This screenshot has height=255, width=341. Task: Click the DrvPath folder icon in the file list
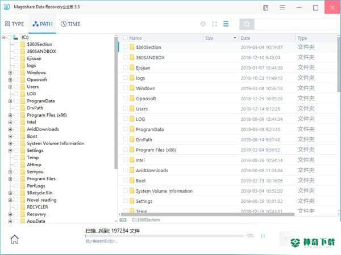pos(132,139)
